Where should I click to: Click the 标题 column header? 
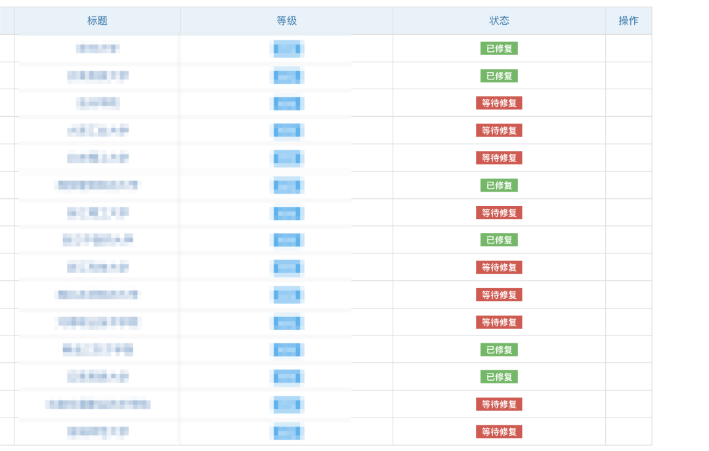97,21
